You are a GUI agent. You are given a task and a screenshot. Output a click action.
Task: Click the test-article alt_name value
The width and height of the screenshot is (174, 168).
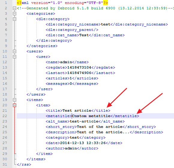[x=84, y=121]
